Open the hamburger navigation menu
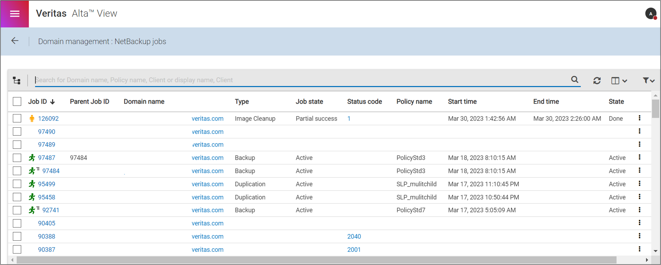The image size is (661, 265). point(15,14)
